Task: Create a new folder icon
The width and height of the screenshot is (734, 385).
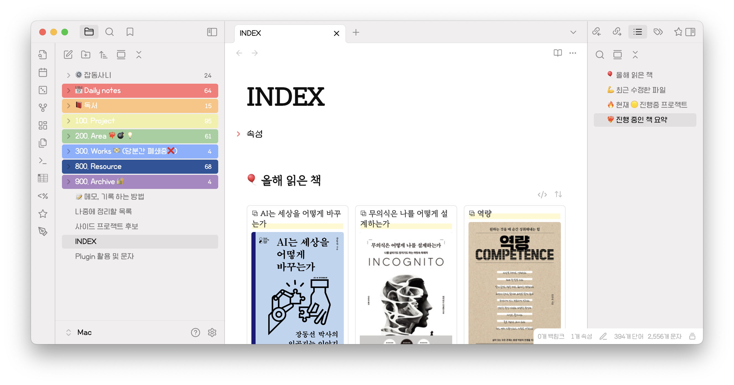Action: pos(86,54)
